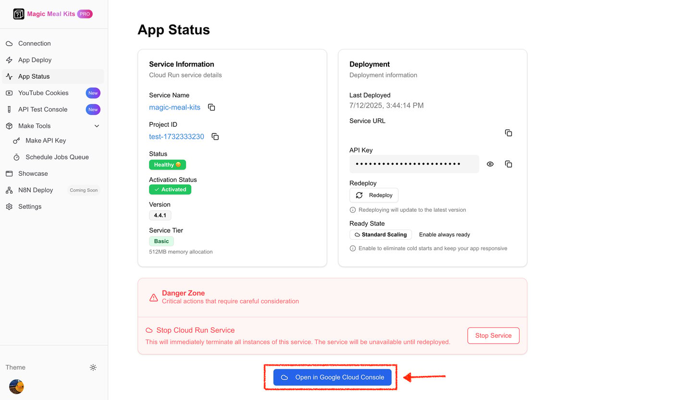673x400 pixels.
Task: Open YouTube Cookies page
Action: click(x=53, y=93)
